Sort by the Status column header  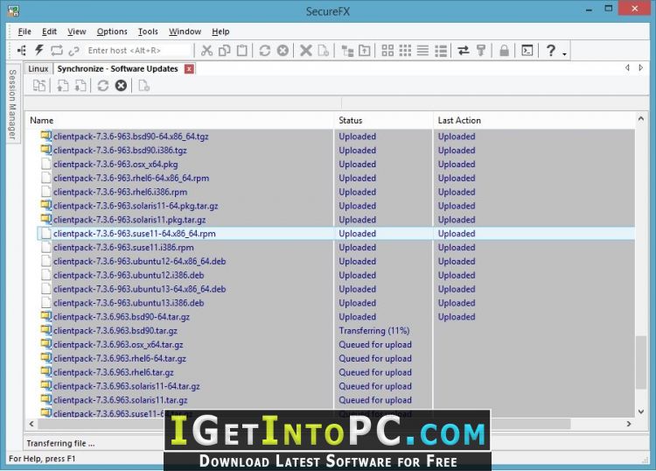384,120
